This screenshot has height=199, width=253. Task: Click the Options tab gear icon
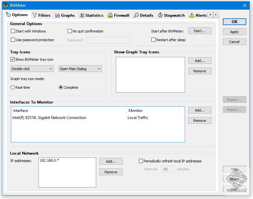click(x=8, y=14)
